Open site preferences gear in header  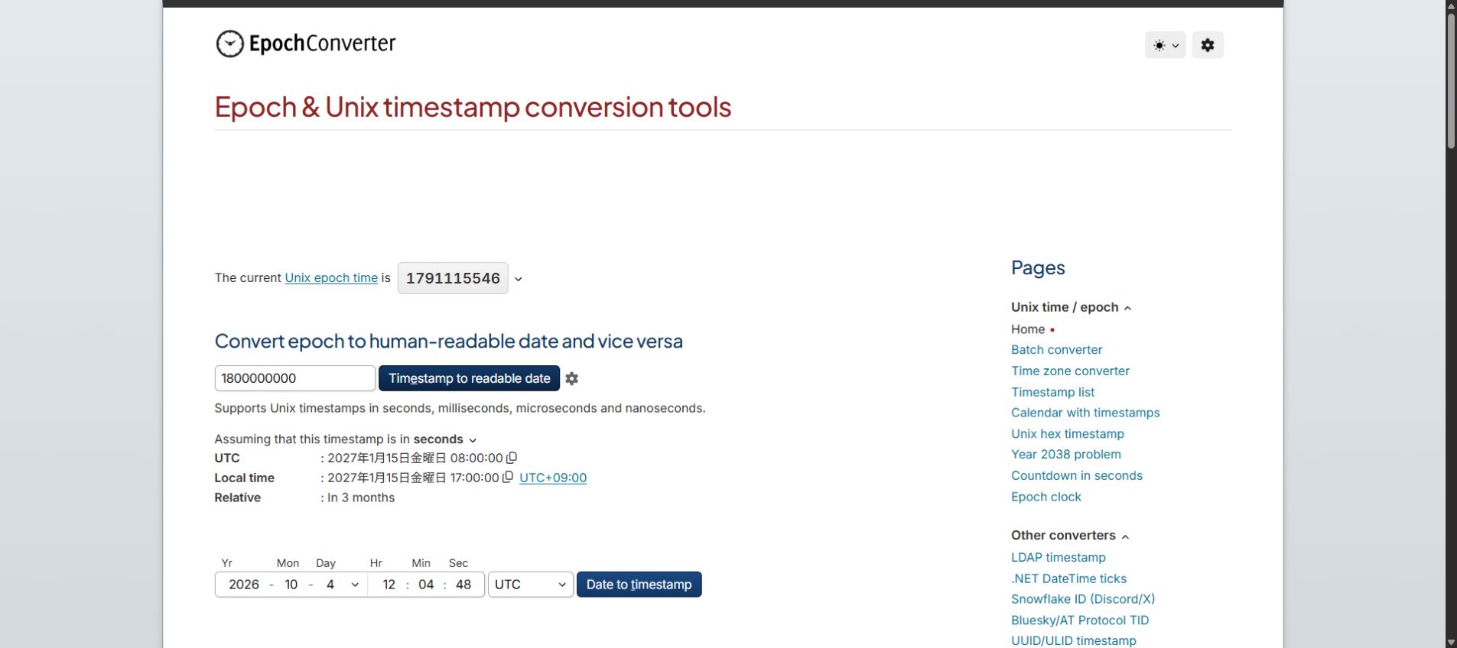[1208, 45]
